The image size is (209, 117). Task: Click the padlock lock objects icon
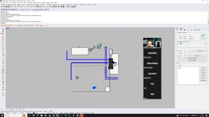pyautogui.click(x=52, y=6)
